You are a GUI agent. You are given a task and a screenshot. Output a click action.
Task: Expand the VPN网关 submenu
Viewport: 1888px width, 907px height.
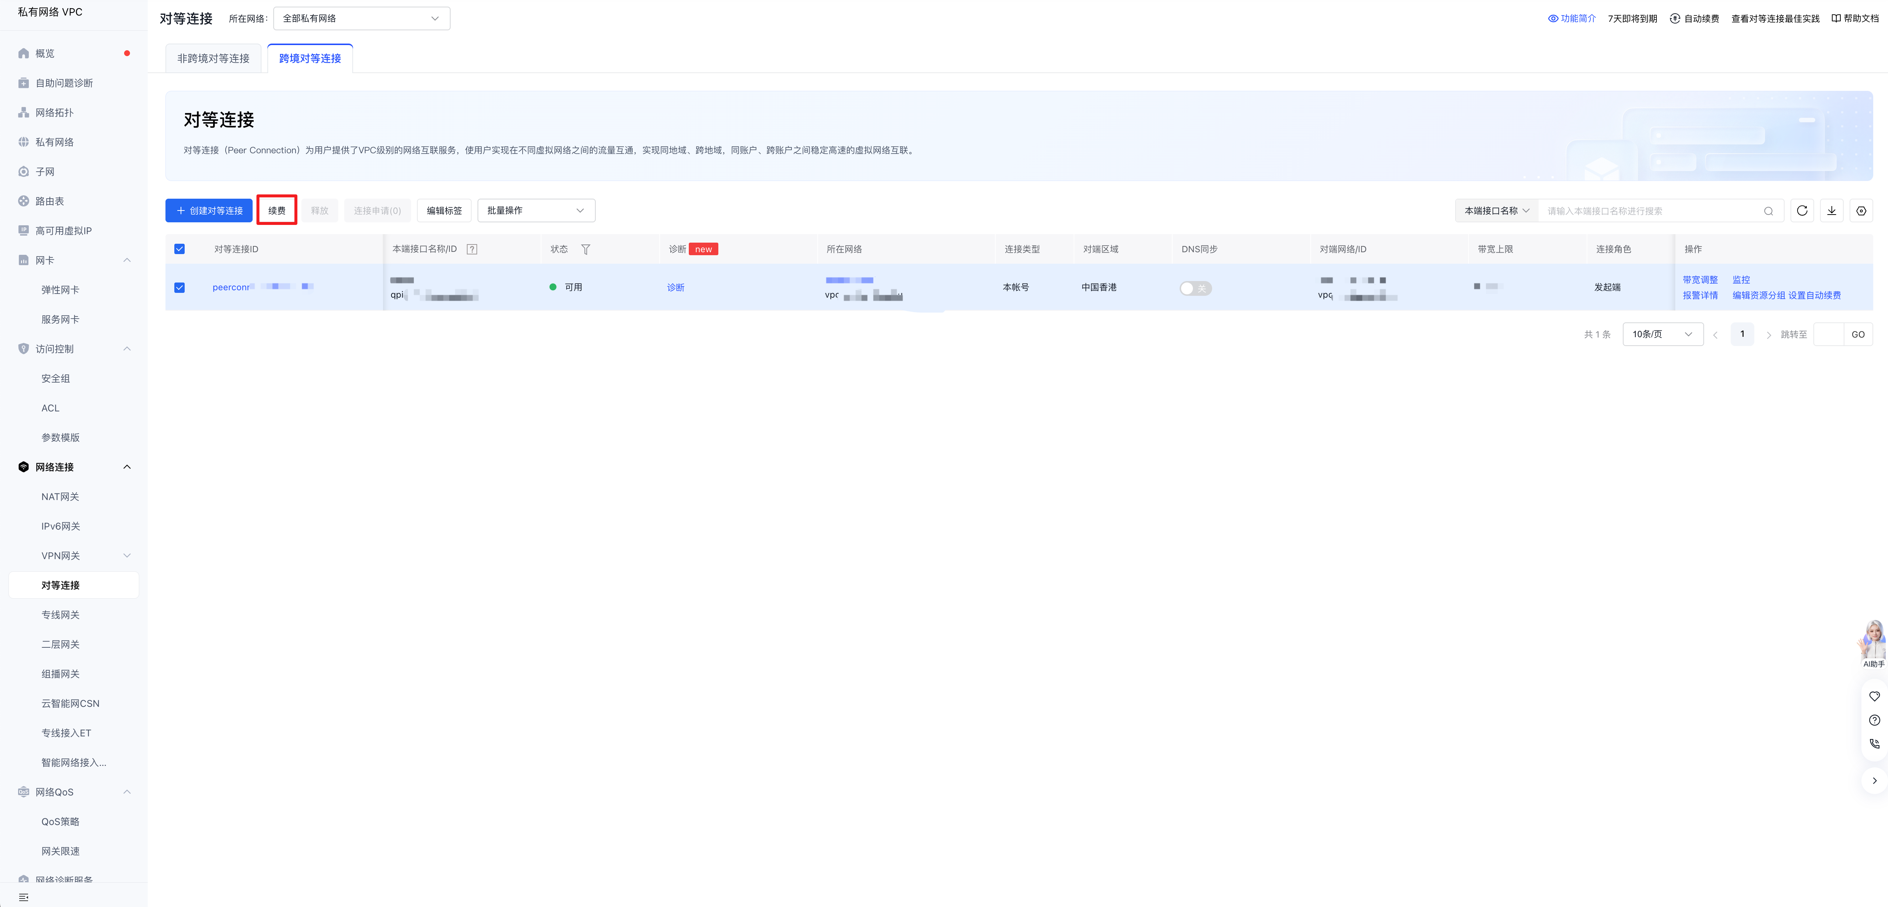pos(127,555)
